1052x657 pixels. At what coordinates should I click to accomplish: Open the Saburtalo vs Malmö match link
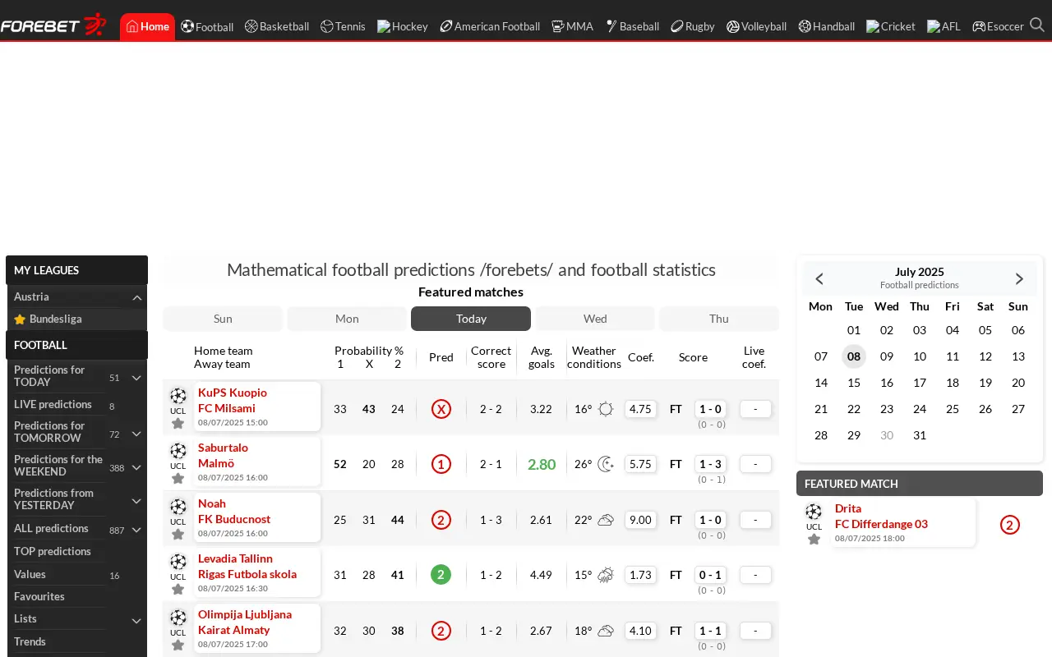[256, 462]
